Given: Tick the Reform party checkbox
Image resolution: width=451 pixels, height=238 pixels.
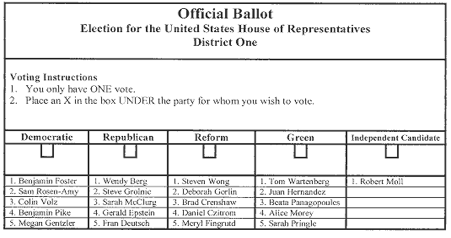Looking at the screenshot, I should click(x=210, y=151).
